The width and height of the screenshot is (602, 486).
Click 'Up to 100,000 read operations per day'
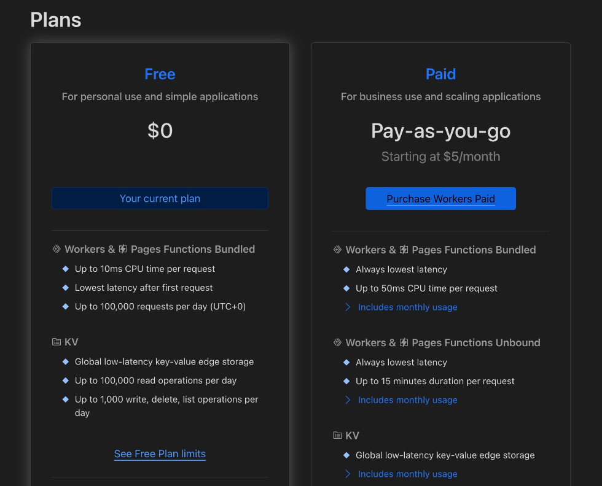click(x=155, y=380)
